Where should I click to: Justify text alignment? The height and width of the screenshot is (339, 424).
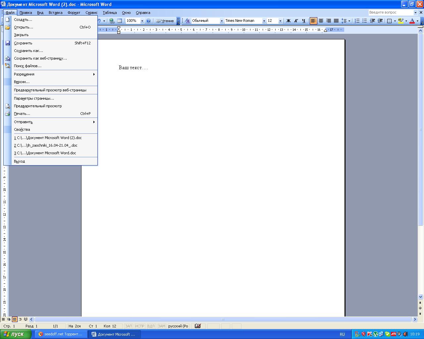pos(336,21)
